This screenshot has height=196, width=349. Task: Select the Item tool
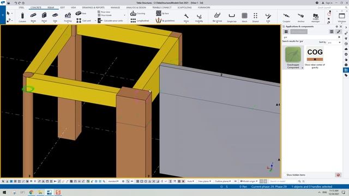[x=81, y=13]
